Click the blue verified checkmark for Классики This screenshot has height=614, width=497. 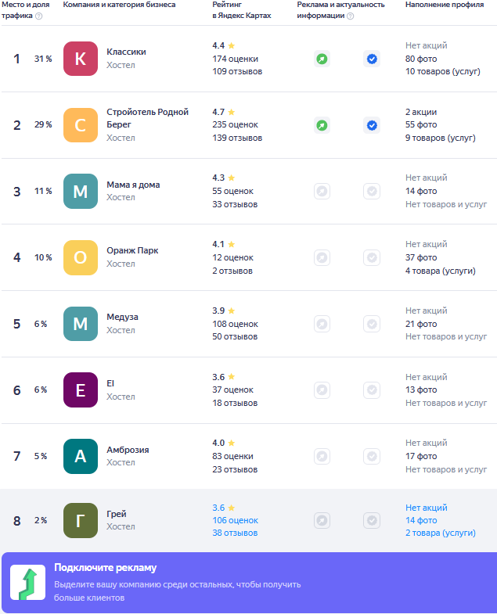tap(372, 59)
